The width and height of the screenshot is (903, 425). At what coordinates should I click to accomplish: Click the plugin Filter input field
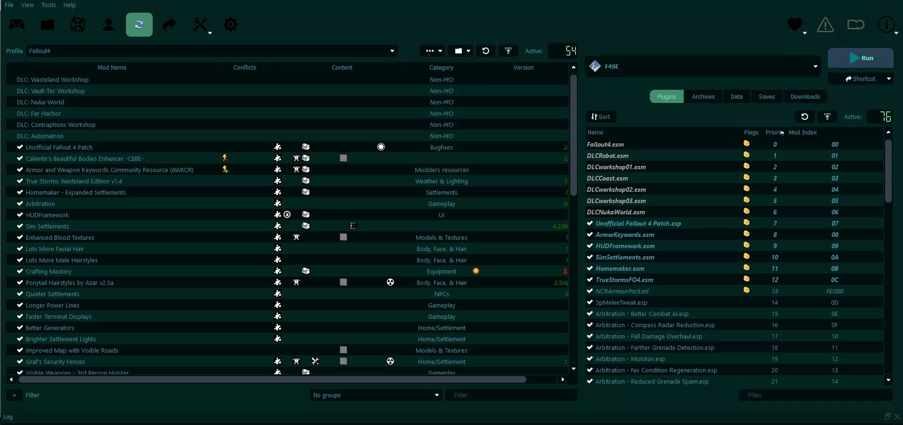pyautogui.click(x=816, y=395)
